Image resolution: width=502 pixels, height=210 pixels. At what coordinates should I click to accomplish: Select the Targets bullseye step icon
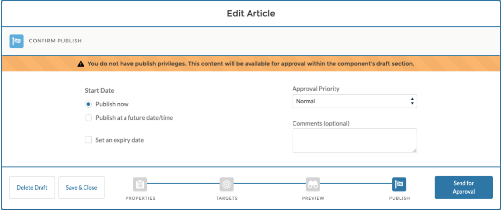pyautogui.click(x=227, y=185)
